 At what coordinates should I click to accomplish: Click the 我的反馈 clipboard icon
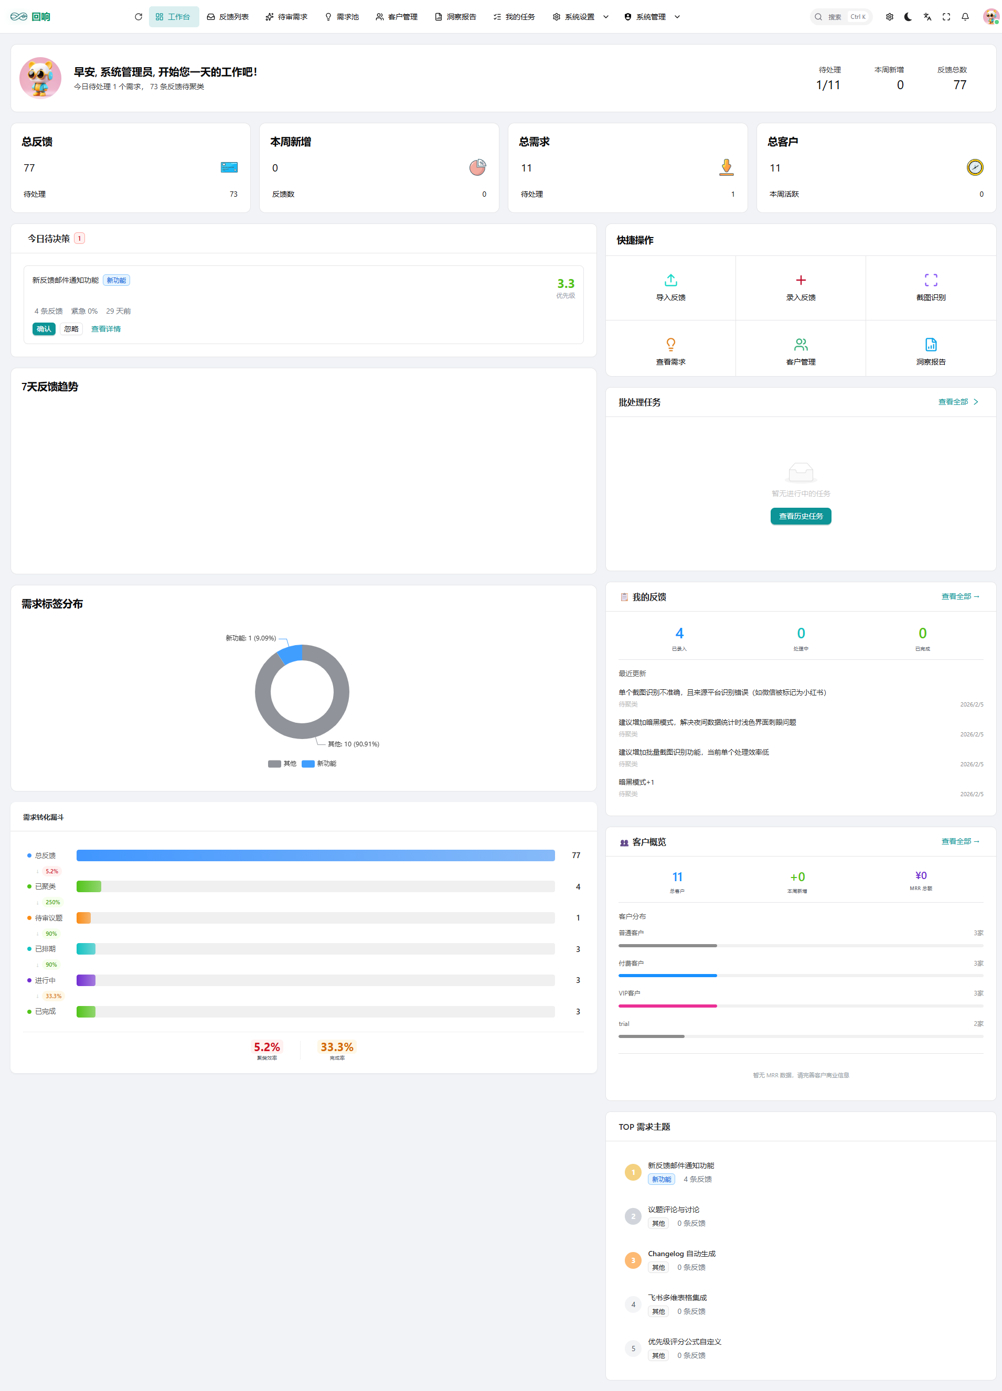624,597
